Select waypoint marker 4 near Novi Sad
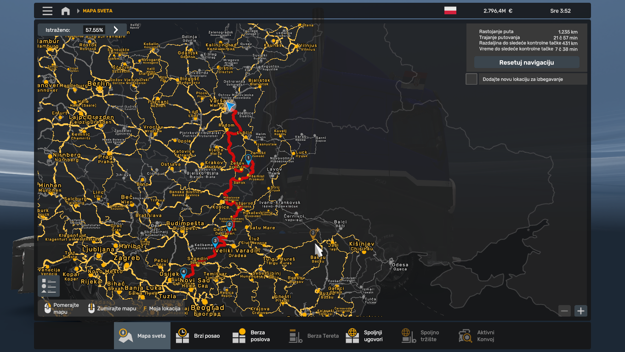The image size is (625, 352). 184,272
